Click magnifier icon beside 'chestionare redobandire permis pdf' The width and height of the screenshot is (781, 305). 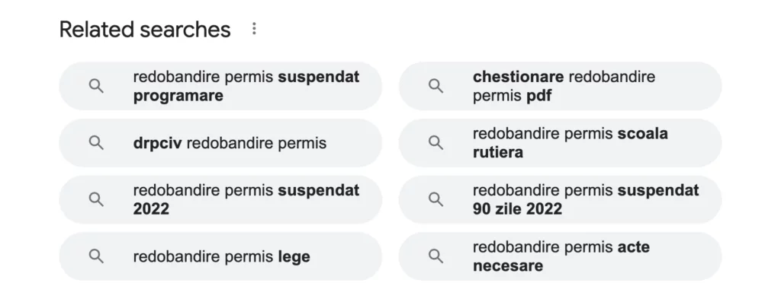click(x=435, y=86)
